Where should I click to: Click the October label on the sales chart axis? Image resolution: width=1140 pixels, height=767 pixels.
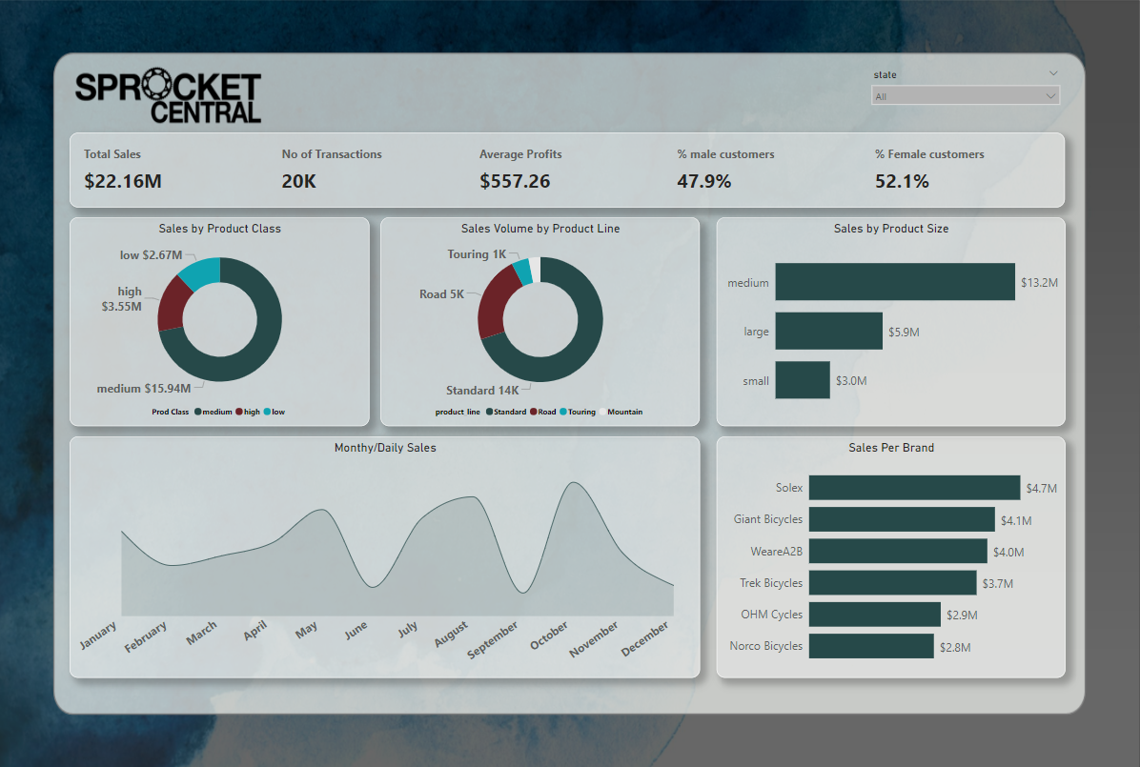549,636
